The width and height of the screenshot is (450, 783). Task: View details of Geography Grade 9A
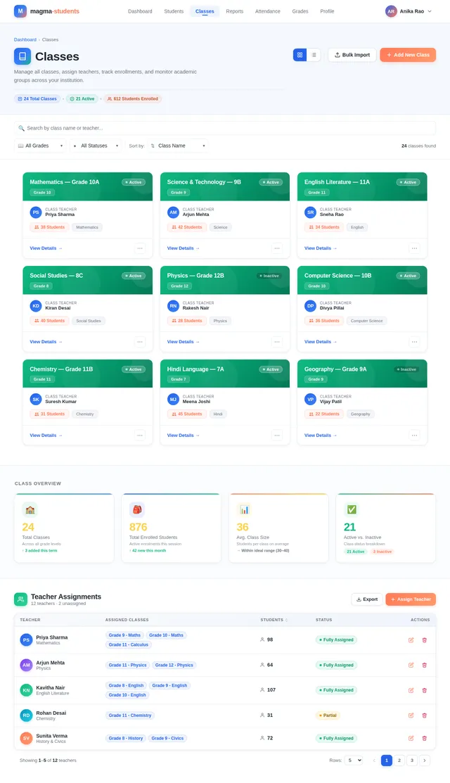point(321,435)
